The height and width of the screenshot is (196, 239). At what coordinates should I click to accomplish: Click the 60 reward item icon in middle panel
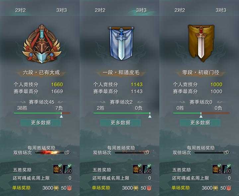147,169
